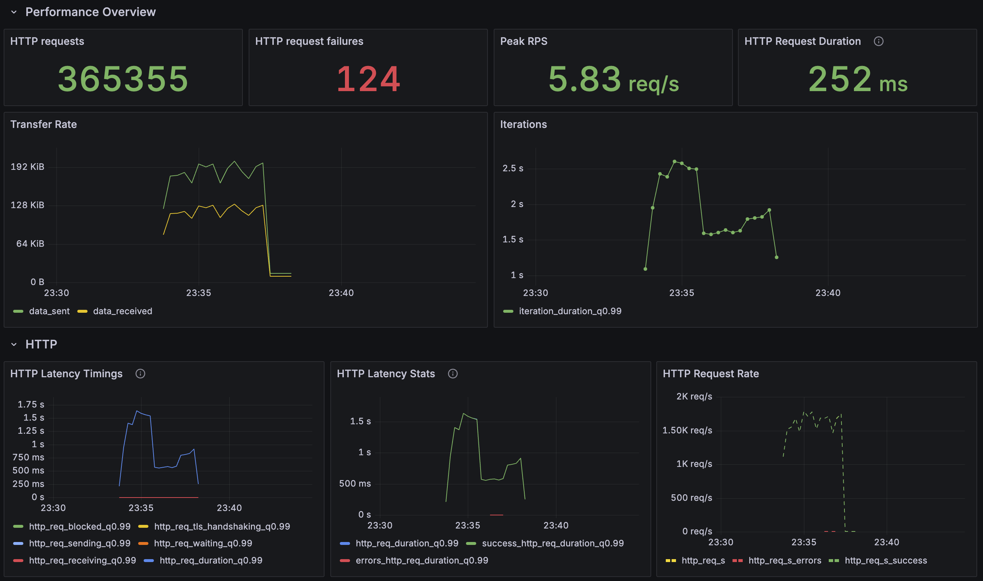Image resolution: width=983 pixels, height=581 pixels.
Task: Click http_req_tls_handshaking_q0.99 legend item
Action: 222,526
